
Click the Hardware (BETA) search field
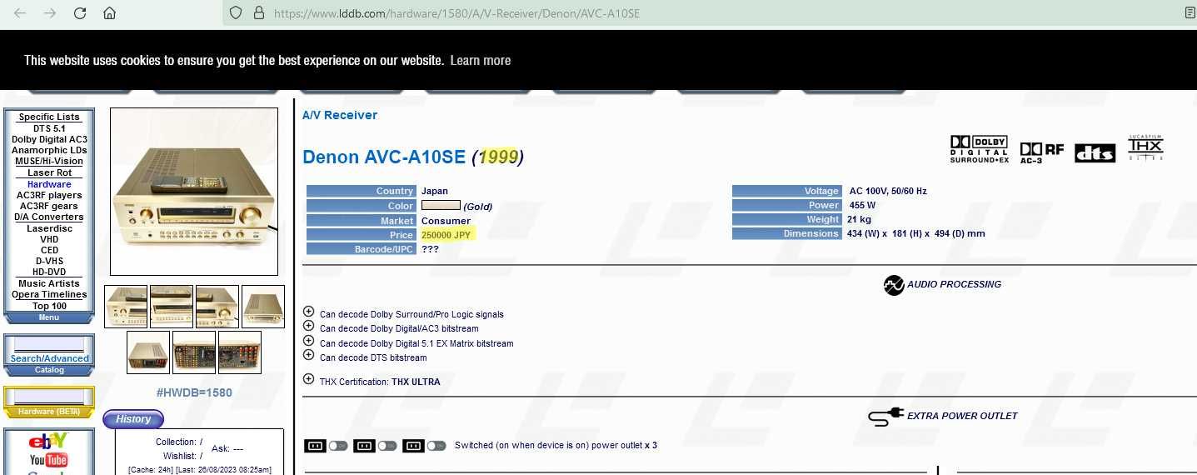point(49,397)
